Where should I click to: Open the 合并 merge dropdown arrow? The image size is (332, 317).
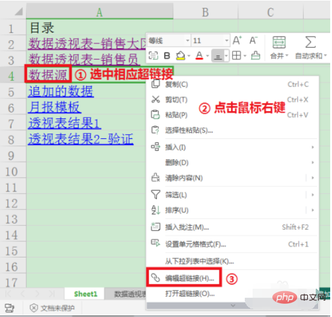point(287,55)
